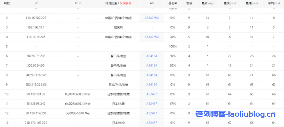
Task: Open AS4134 link for IP 202.97.71.238
Action: (152, 56)
